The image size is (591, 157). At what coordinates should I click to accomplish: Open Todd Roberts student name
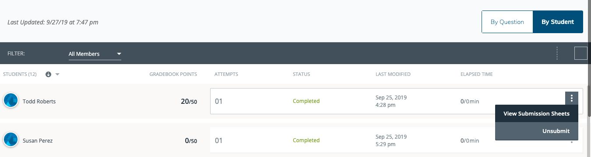[x=39, y=101]
